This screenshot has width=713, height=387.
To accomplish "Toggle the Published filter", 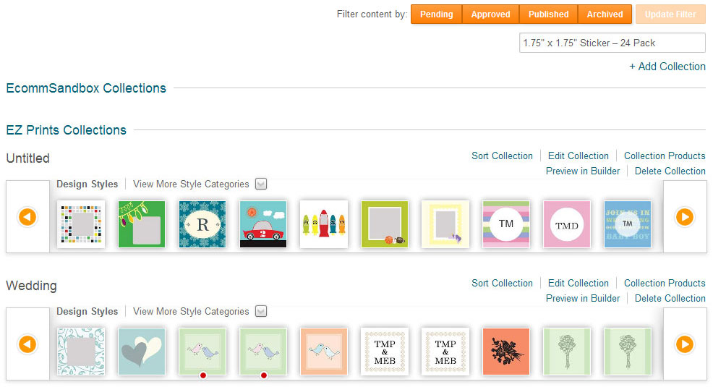I will tap(548, 14).
